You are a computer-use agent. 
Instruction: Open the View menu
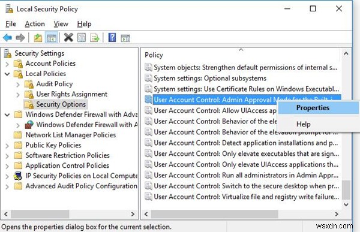click(61, 24)
